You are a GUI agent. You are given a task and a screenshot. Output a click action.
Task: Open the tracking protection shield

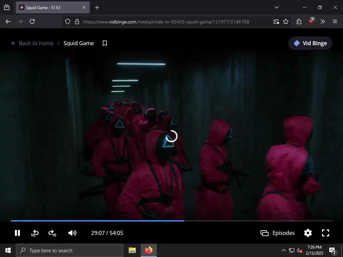pyautogui.click(x=68, y=21)
